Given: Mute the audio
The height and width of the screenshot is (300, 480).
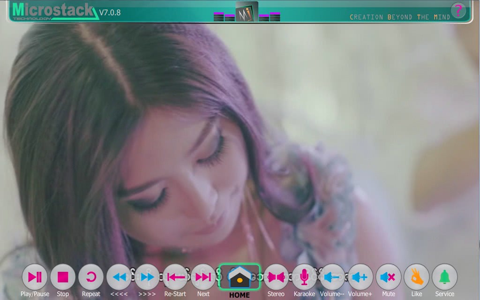Looking at the screenshot, I should 389,277.
